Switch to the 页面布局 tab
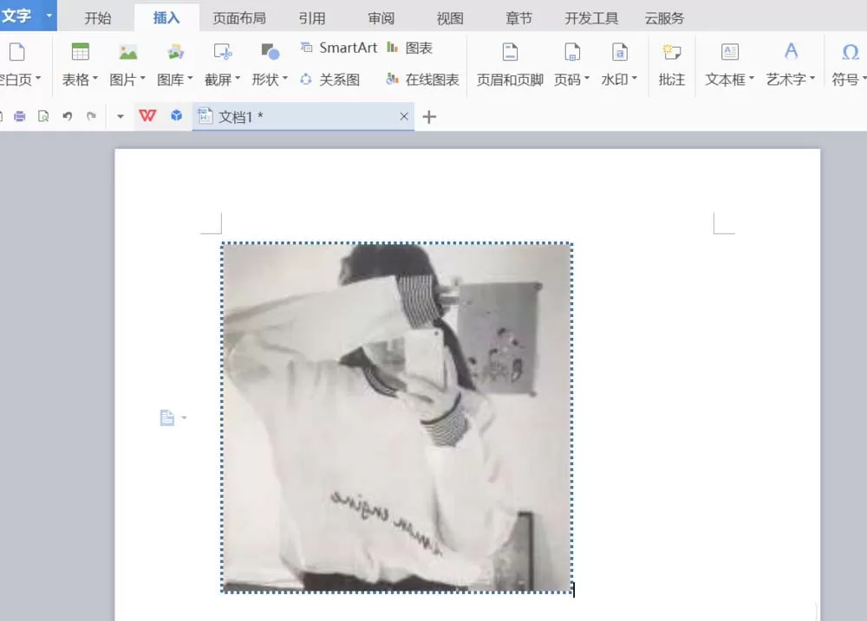867x621 pixels. tap(239, 18)
